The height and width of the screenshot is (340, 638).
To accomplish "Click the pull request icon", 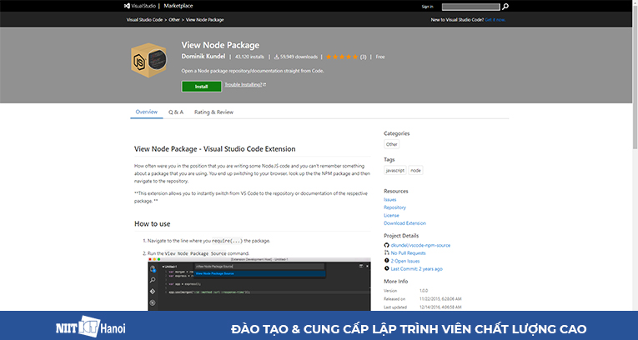I will 386,253.
